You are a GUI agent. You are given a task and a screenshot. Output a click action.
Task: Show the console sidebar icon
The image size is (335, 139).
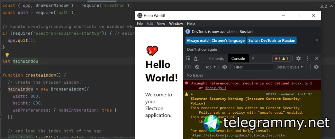pos(188,67)
